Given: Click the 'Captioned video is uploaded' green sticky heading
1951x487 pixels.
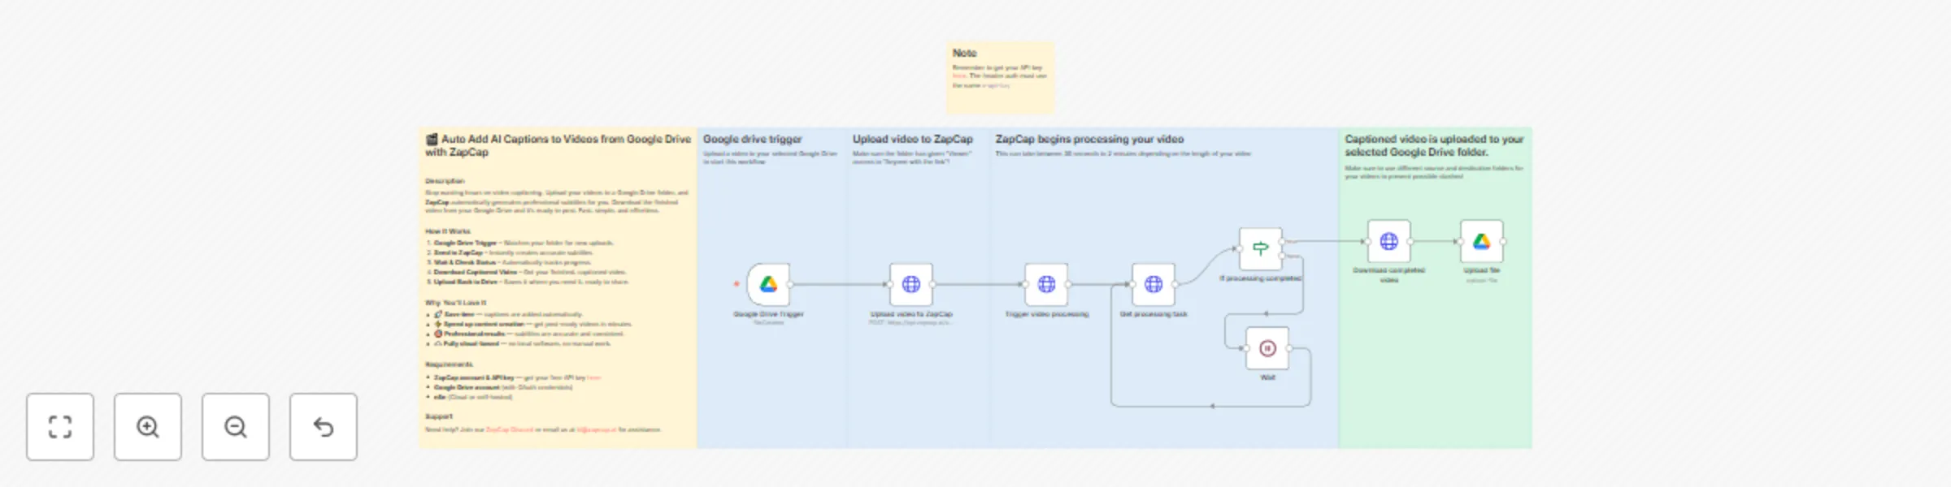Looking at the screenshot, I should tap(1434, 145).
